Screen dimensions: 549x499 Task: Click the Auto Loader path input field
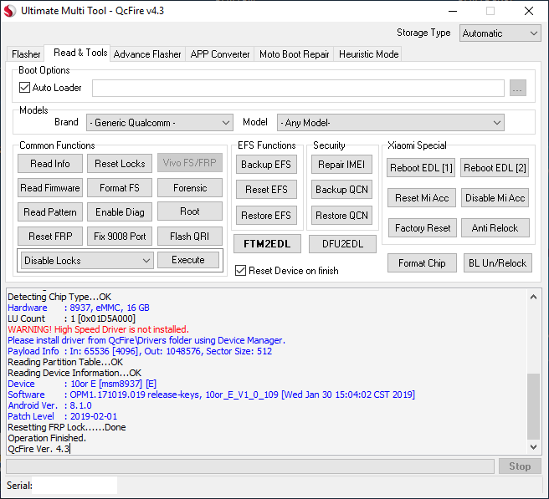298,88
